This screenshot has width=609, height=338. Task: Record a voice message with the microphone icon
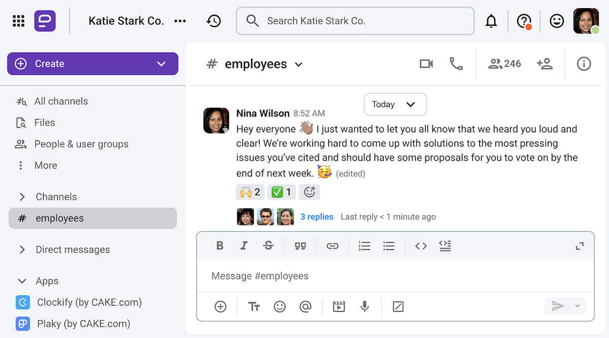(x=364, y=306)
